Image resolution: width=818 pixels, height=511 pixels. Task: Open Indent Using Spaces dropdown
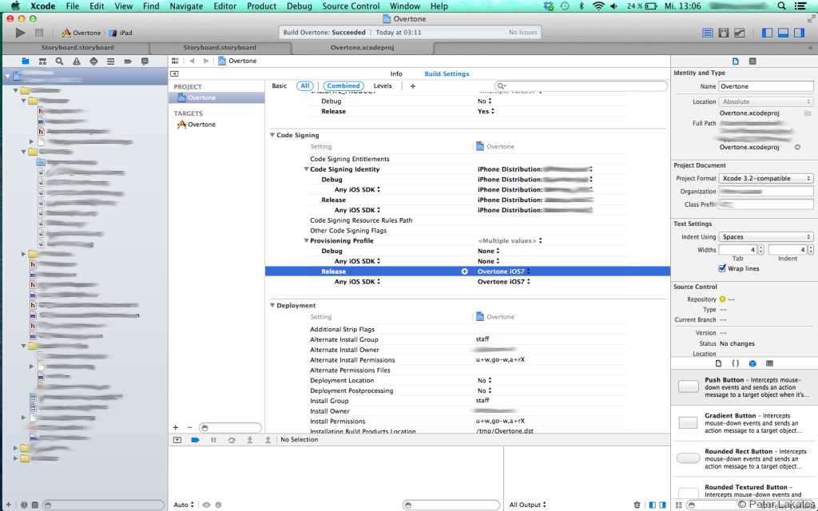pos(766,236)
